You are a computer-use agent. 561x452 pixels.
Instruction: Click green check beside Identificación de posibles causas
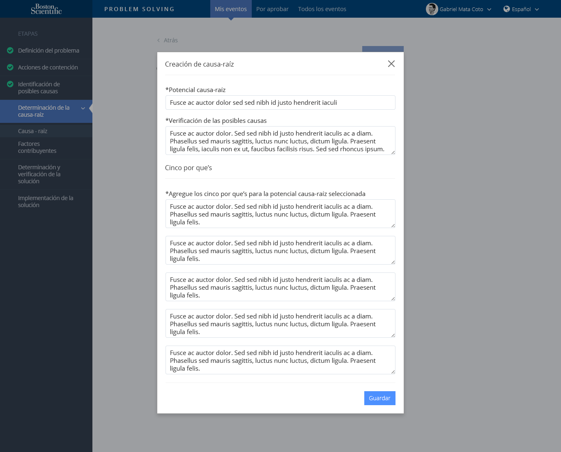point(10,84)
